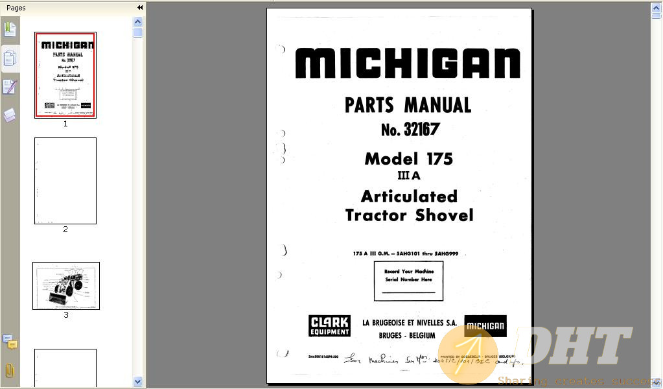Click the 'III A' text in document

pos(409,176)
